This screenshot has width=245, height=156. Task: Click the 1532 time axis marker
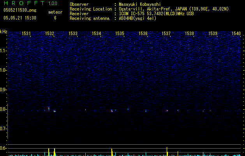(x=49, y=33)
